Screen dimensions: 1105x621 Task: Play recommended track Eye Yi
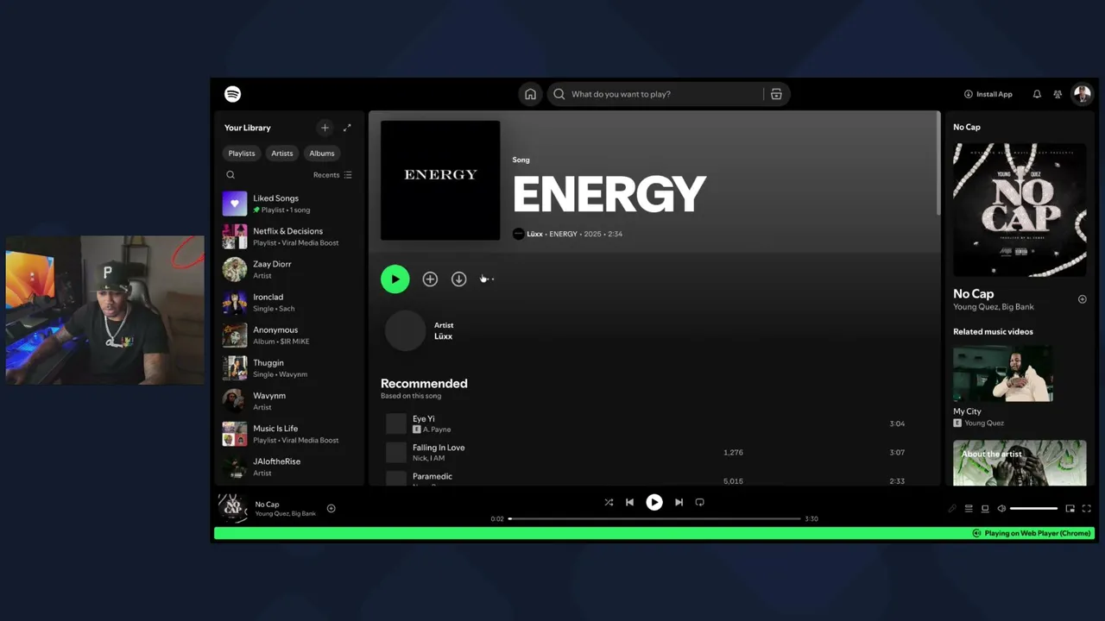click(396, 423)
